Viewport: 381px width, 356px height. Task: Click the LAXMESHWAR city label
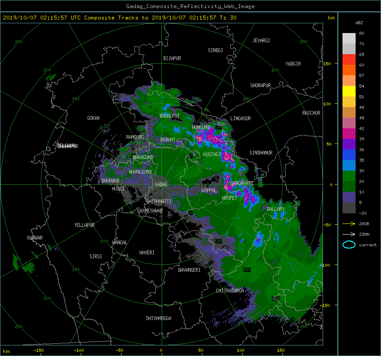point(150,211)
